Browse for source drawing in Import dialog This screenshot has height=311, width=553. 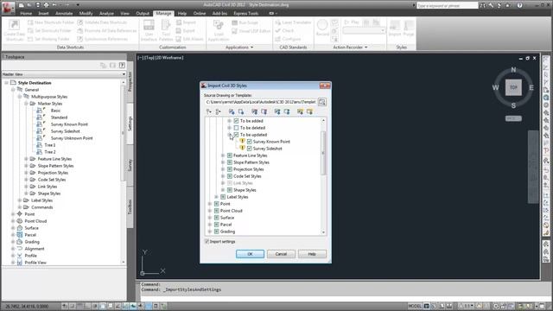322,102
